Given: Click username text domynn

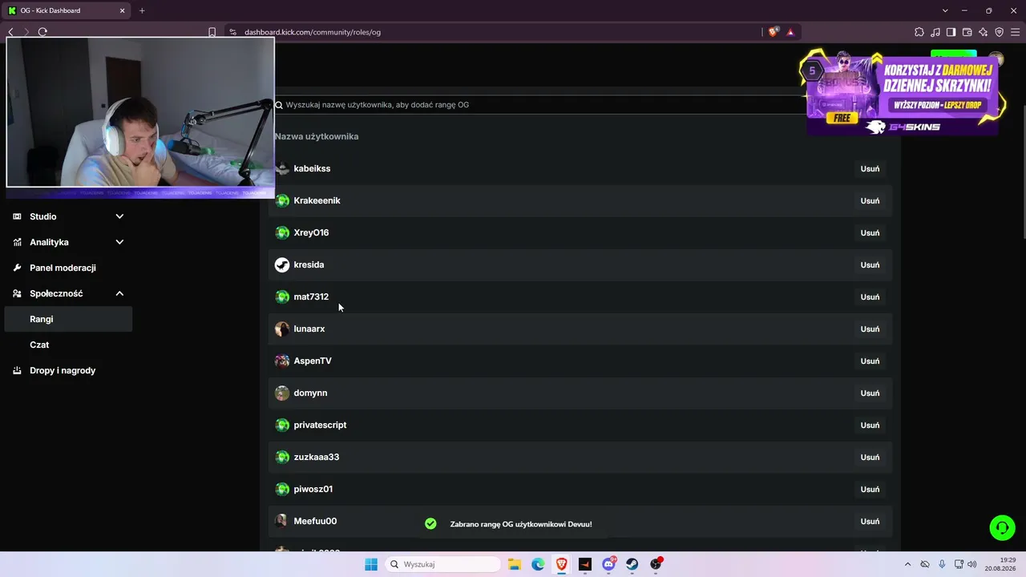Looking at the screenshot, I should 310,393.
